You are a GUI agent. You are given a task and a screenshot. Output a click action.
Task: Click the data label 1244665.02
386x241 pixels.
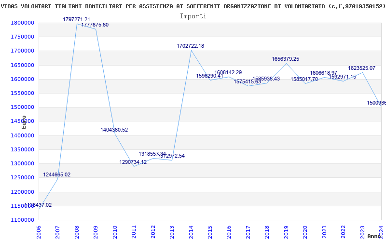tap(57, 174)
